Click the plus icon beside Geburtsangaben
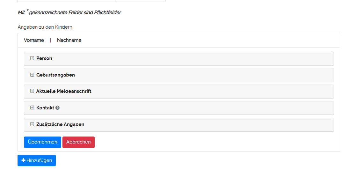Viewport: 355px width, 178px height. pyautogui.click(x=32, y=75)
